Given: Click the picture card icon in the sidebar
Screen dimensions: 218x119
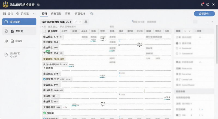Looking at the screenshot, I should pyautogui.click(x=12, y=41).
